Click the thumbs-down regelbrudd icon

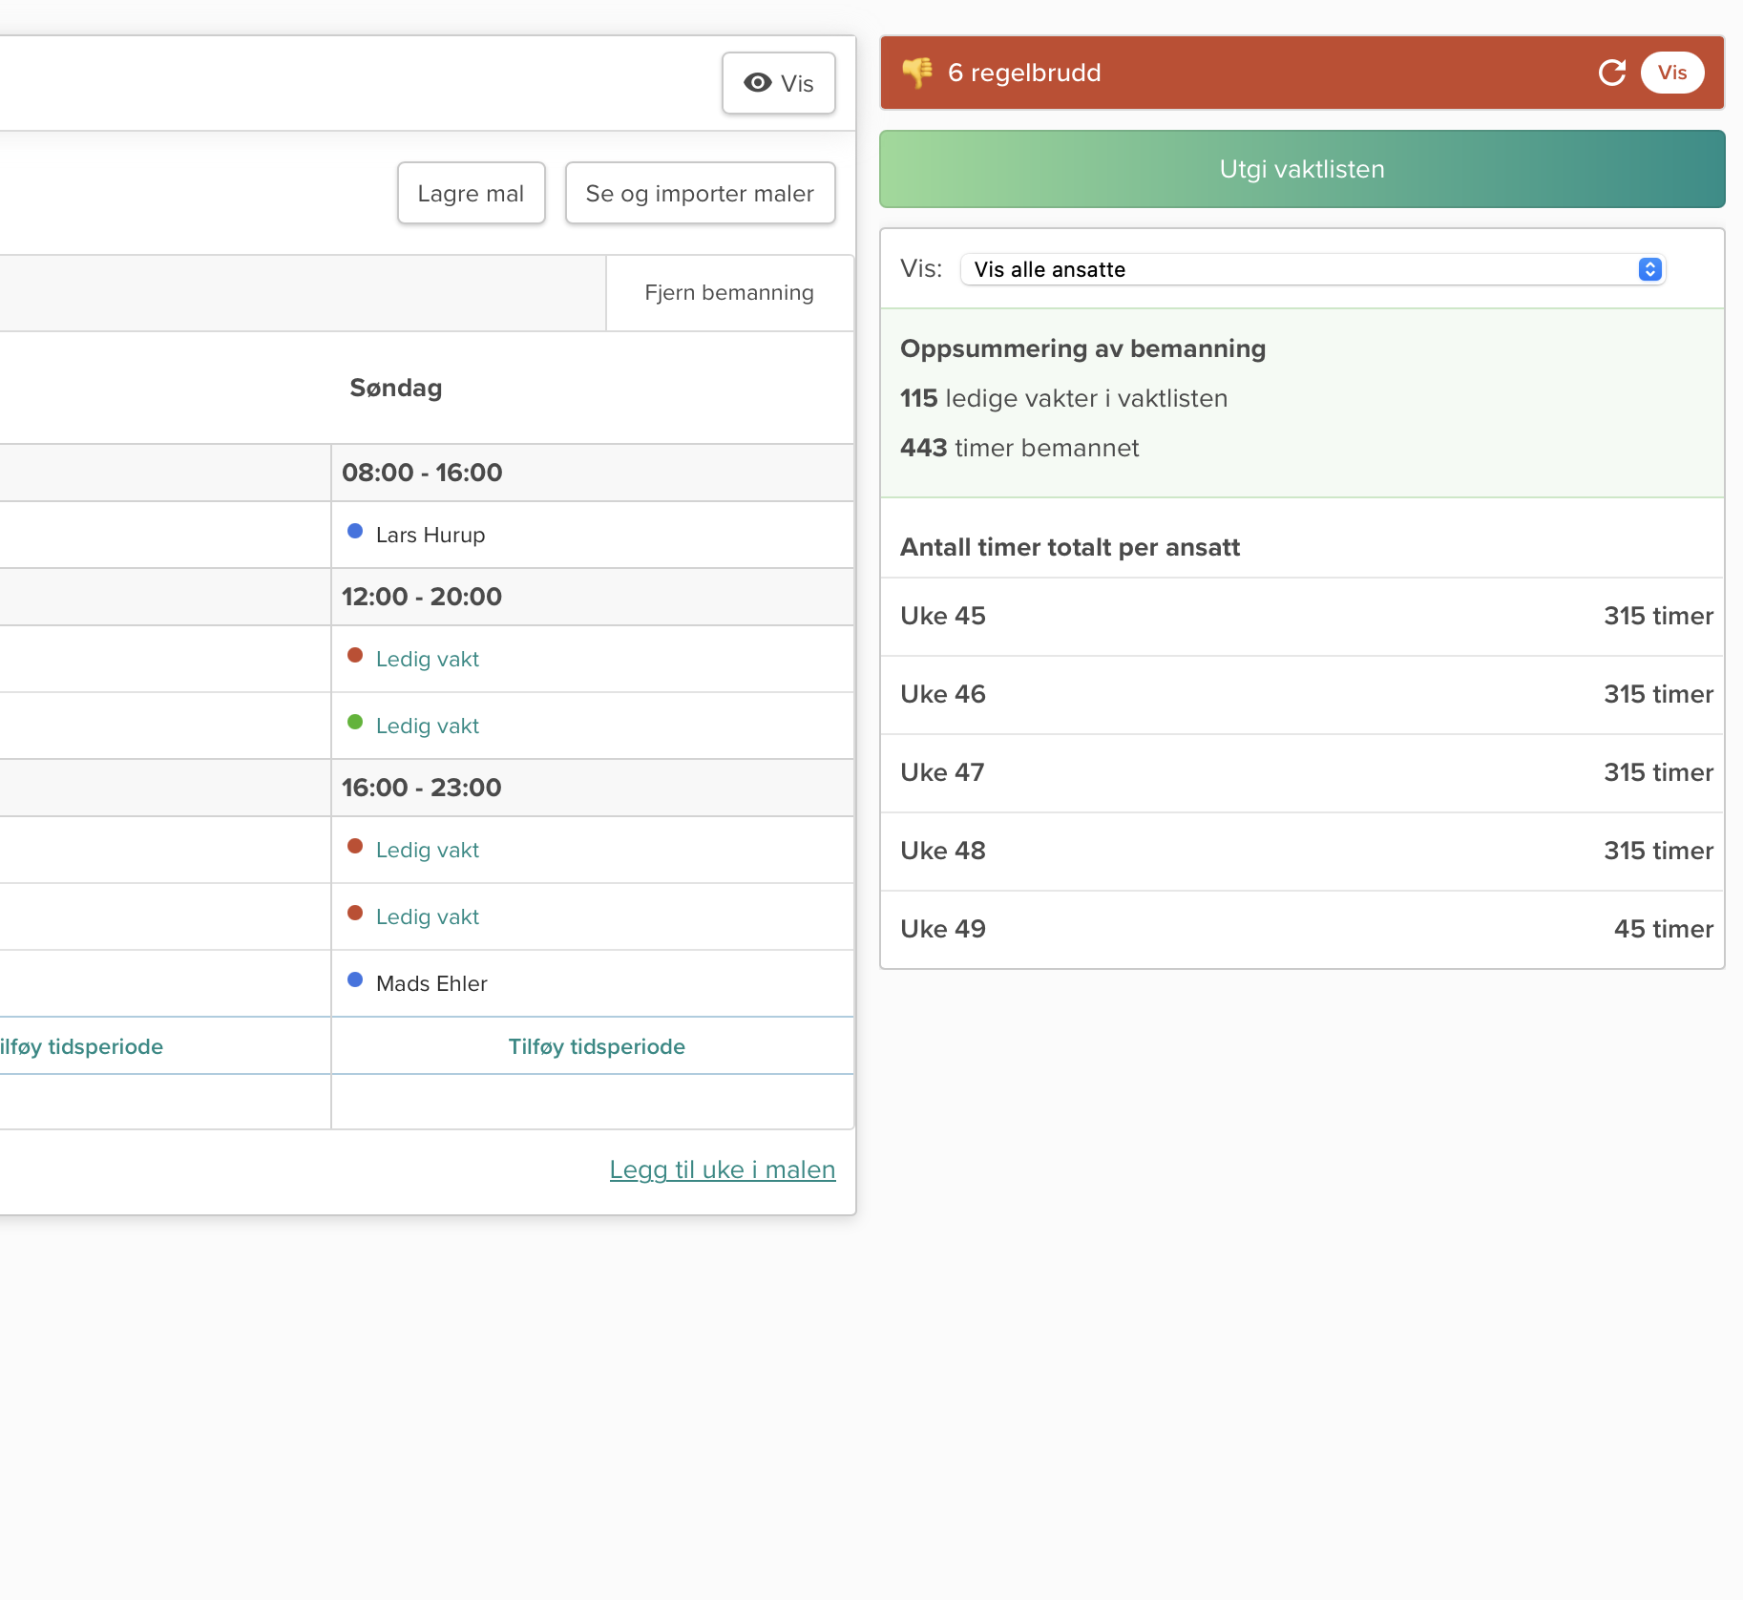(917, 73)
